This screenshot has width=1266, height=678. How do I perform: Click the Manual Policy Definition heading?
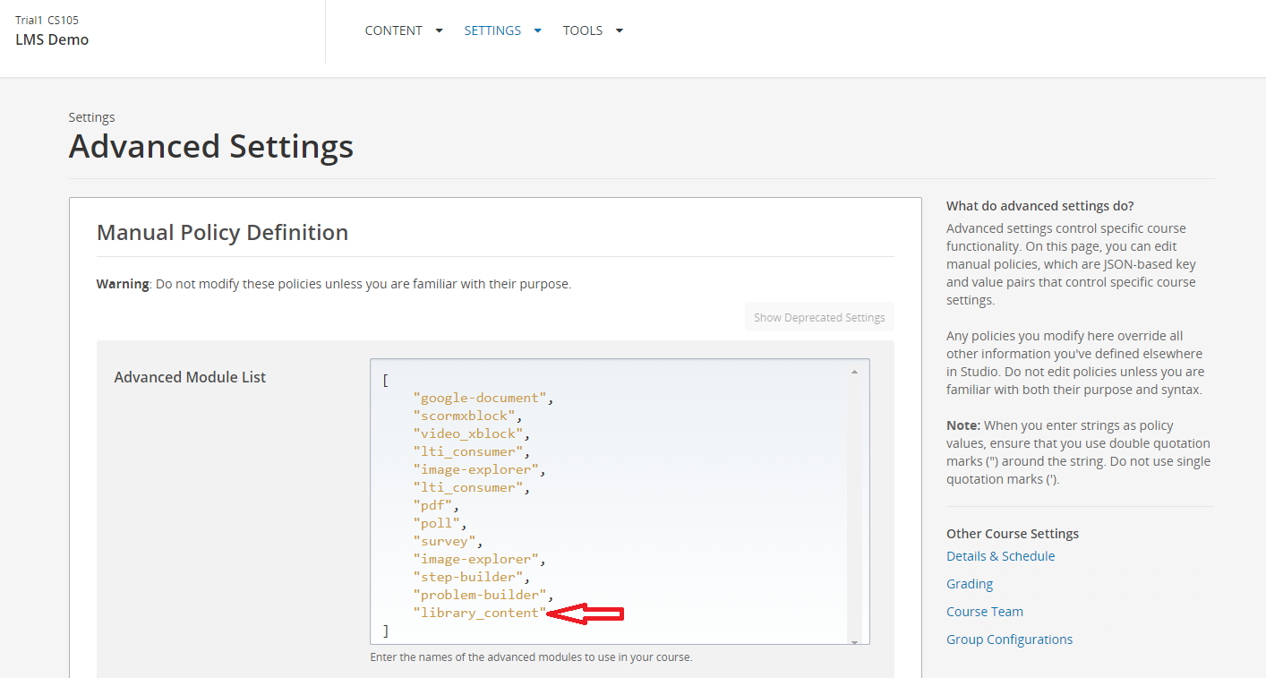click(222, 232)
